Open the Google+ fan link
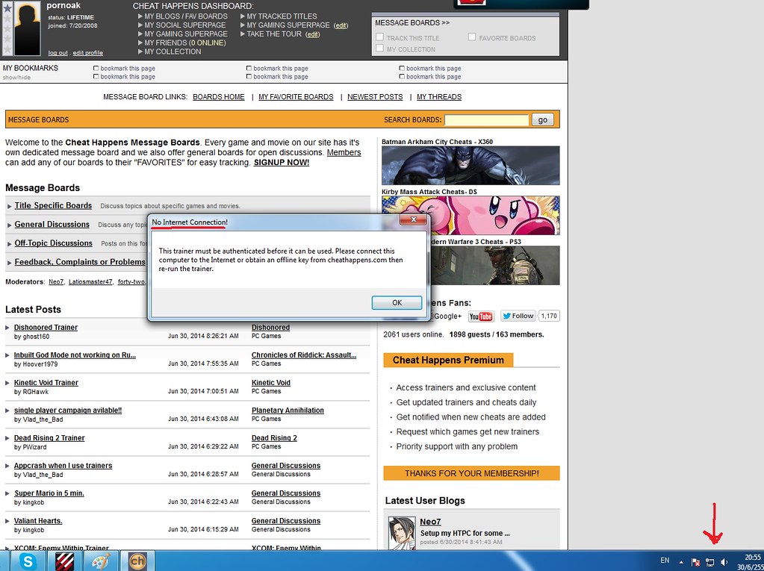Image resolution: width=764 pixels, height=571 pixels. (x=447, y=316)
